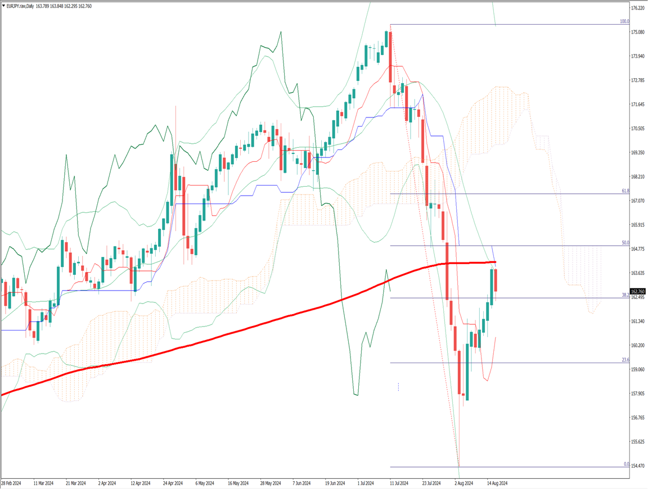Select the 100.0 Fibonacci level label
This screenshot has height=489, width=648.
(624, 21)
